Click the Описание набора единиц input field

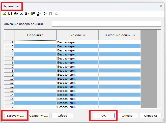coord(106,24)
